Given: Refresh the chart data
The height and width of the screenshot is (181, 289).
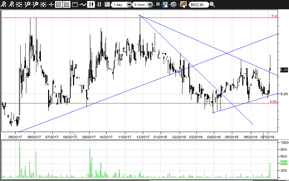Looking at the screenshot, I should pos(173,4).
